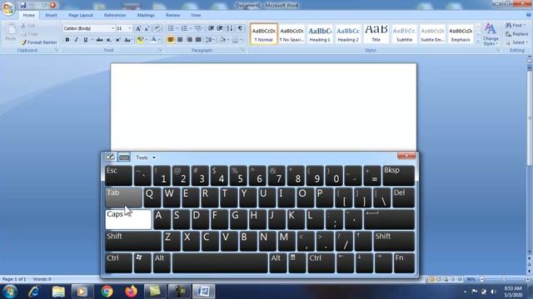Switch to touch keyboard mode icon
Image resolution: width=533 pixels, height=299 pixels.
coord(124,157)
